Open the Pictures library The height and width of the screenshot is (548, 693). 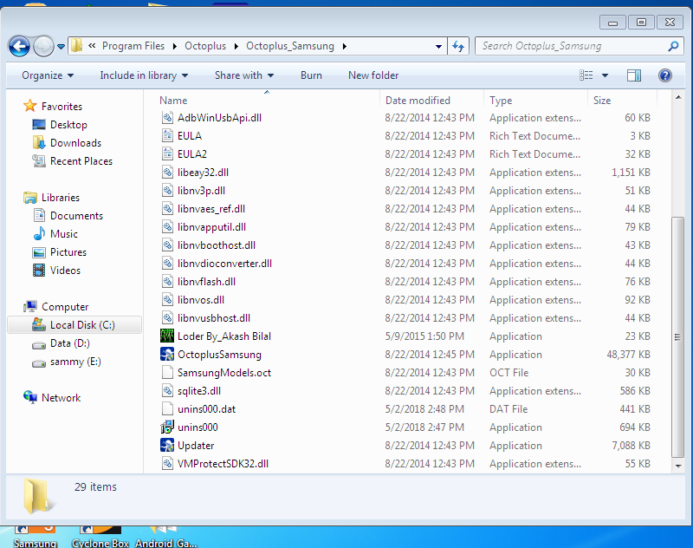(68, 252)
